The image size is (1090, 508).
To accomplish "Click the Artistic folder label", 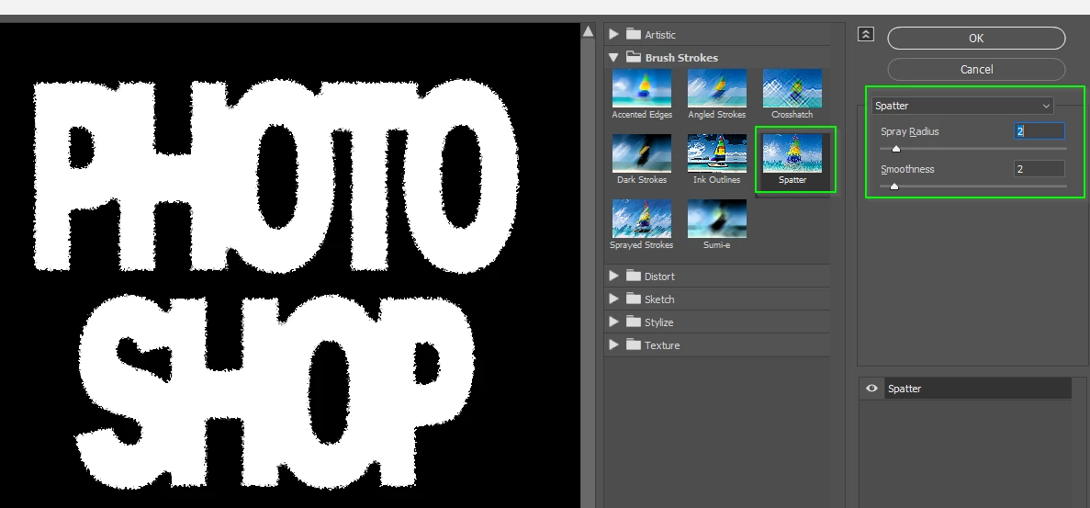I will click(x=659, y=35).
